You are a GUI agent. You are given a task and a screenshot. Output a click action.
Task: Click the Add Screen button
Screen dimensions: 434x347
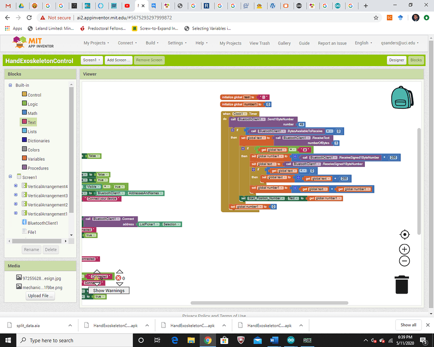118,60
